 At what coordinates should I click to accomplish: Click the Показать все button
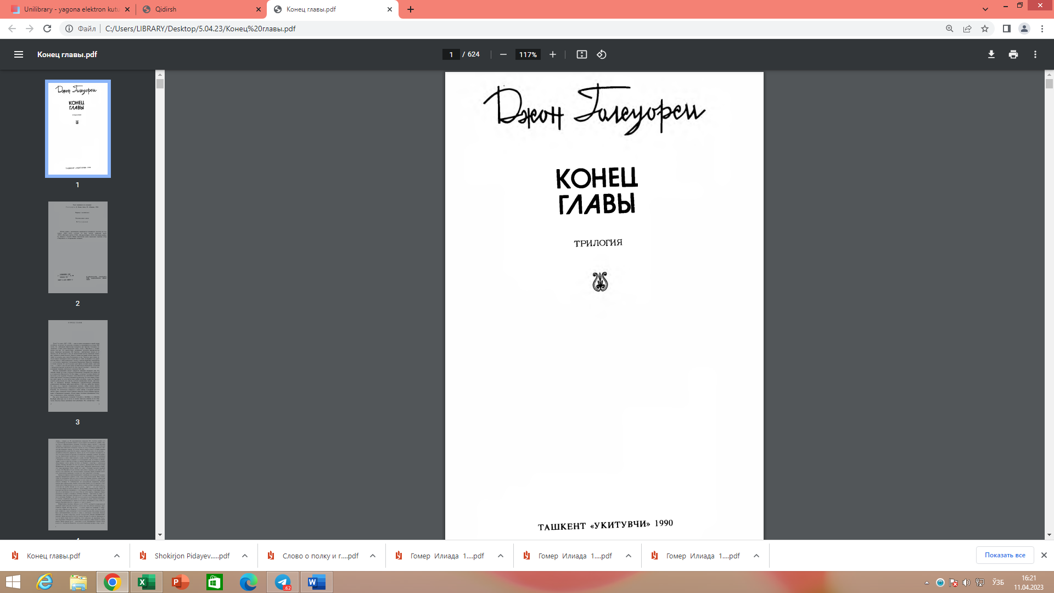point(1005,555)
